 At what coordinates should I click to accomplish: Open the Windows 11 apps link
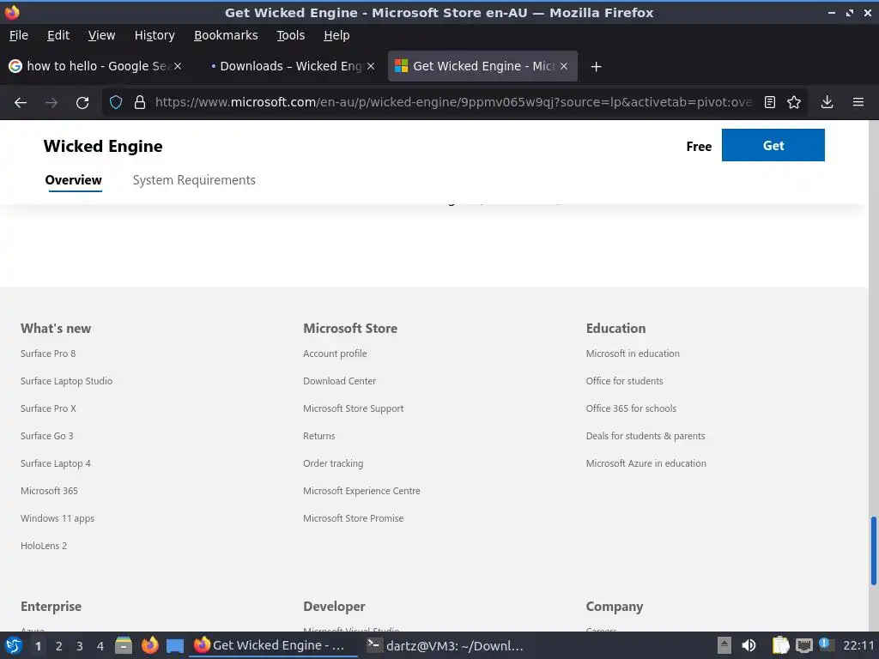click(58, 518)
